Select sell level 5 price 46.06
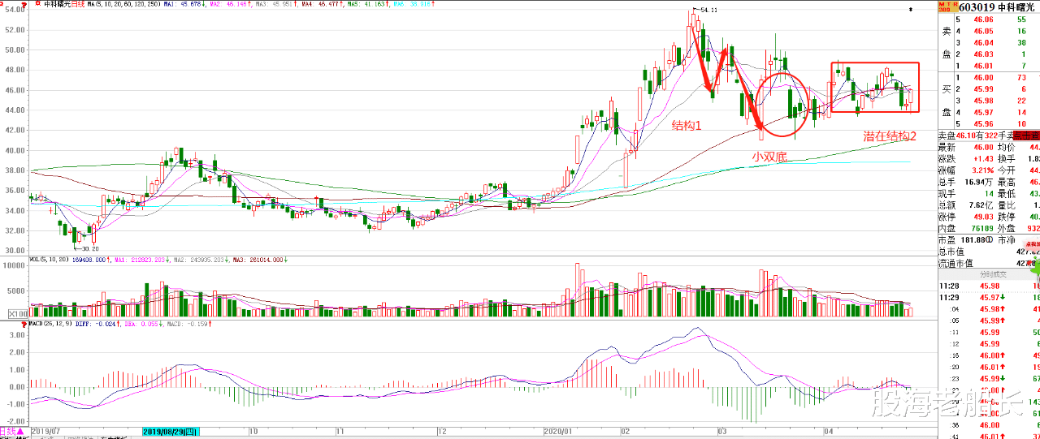This screenshot has width=1040, height=439. point(984,19)
